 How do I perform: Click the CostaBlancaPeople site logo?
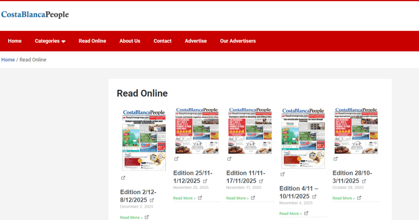coord(35,14)
